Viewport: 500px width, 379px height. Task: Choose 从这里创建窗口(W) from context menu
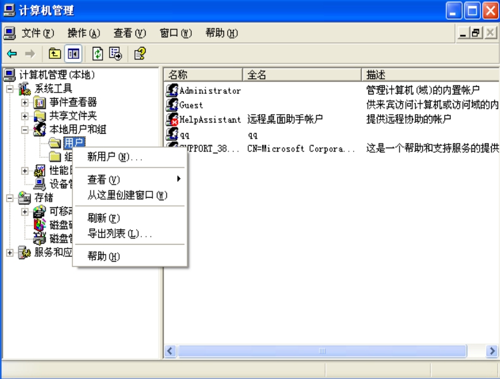coord(130,195)
